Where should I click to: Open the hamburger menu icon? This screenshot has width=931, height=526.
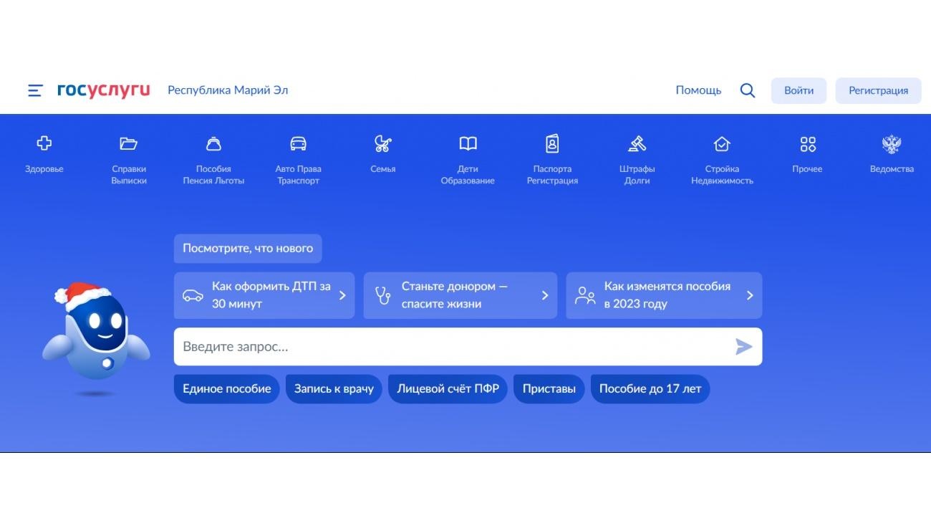pyautogui.click(x=35, y=90)
